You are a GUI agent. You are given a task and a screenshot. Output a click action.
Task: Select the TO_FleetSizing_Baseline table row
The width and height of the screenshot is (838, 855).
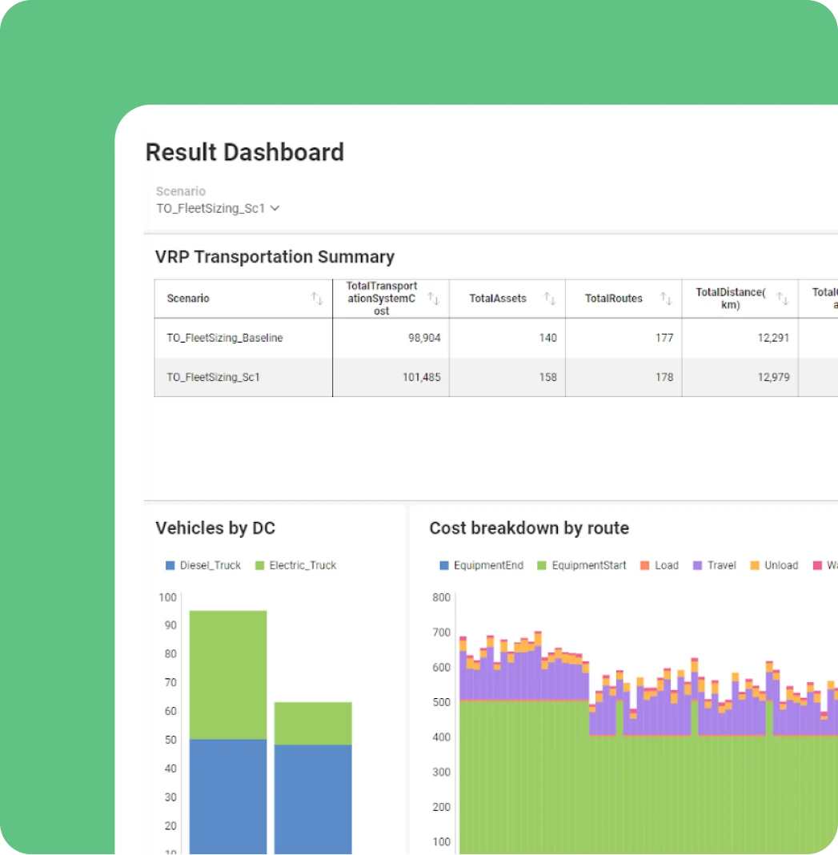tap(495, 338)
